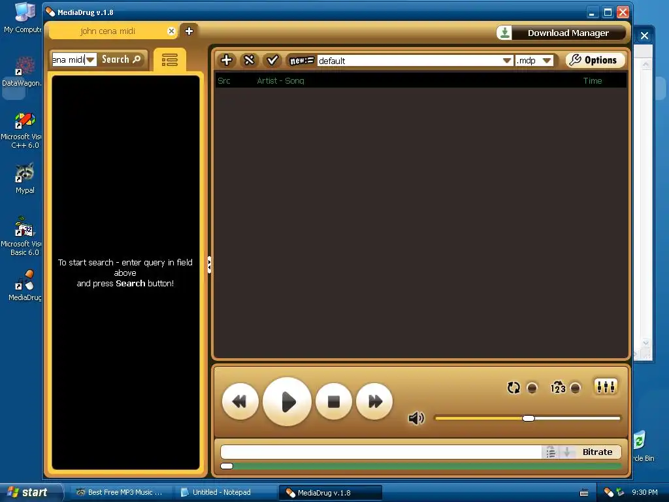
Task: Click the panel splitter collapse handle
Action: (209, 265)
